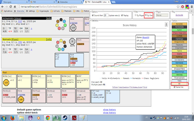Select the Chaos Magicians faction swatch

179,33
